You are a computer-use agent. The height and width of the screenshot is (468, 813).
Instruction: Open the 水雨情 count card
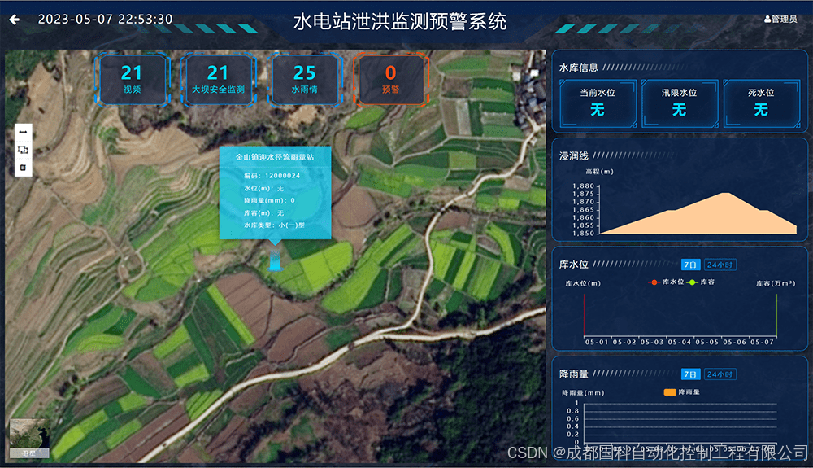304,80
